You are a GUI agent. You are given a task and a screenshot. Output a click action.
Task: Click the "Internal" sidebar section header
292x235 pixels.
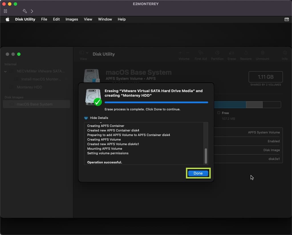11,64
